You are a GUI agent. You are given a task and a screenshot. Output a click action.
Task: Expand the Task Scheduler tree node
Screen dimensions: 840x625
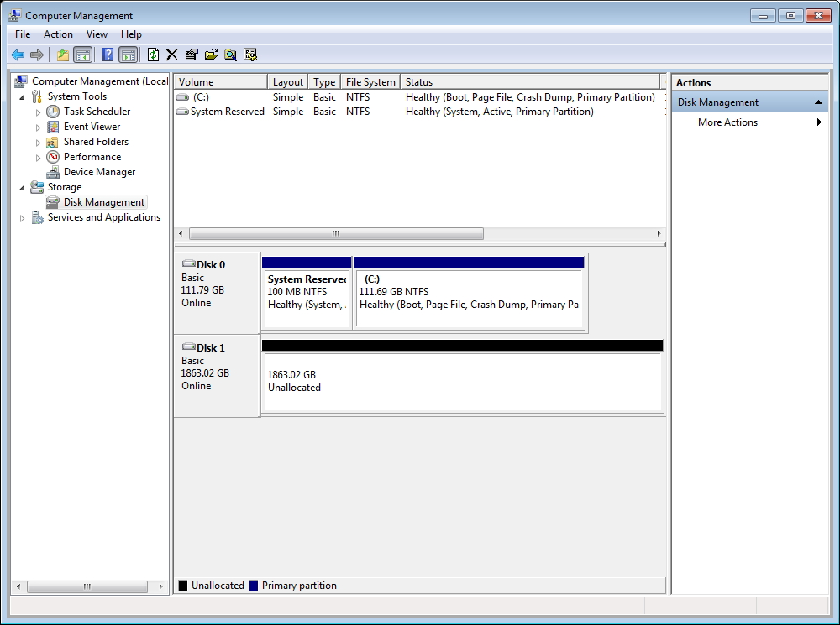(38, 112)
